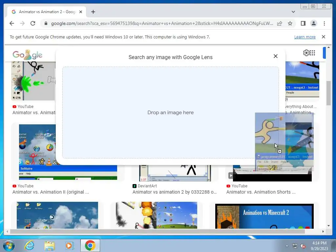The width and height of the screenshot is (336, 252).
Task: Open Animator vs. Animation II (original ... result
Action: [x=51, y=192]
